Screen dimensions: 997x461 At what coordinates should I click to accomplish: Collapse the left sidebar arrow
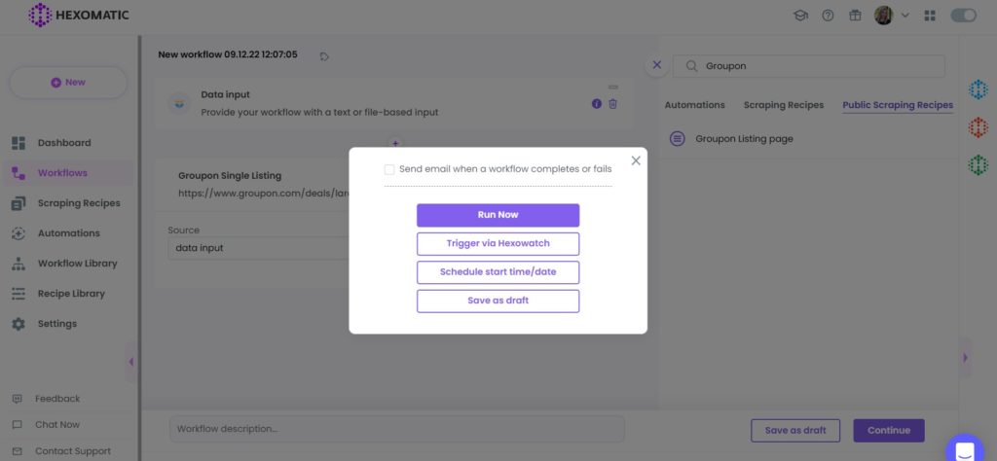(131, 362)
